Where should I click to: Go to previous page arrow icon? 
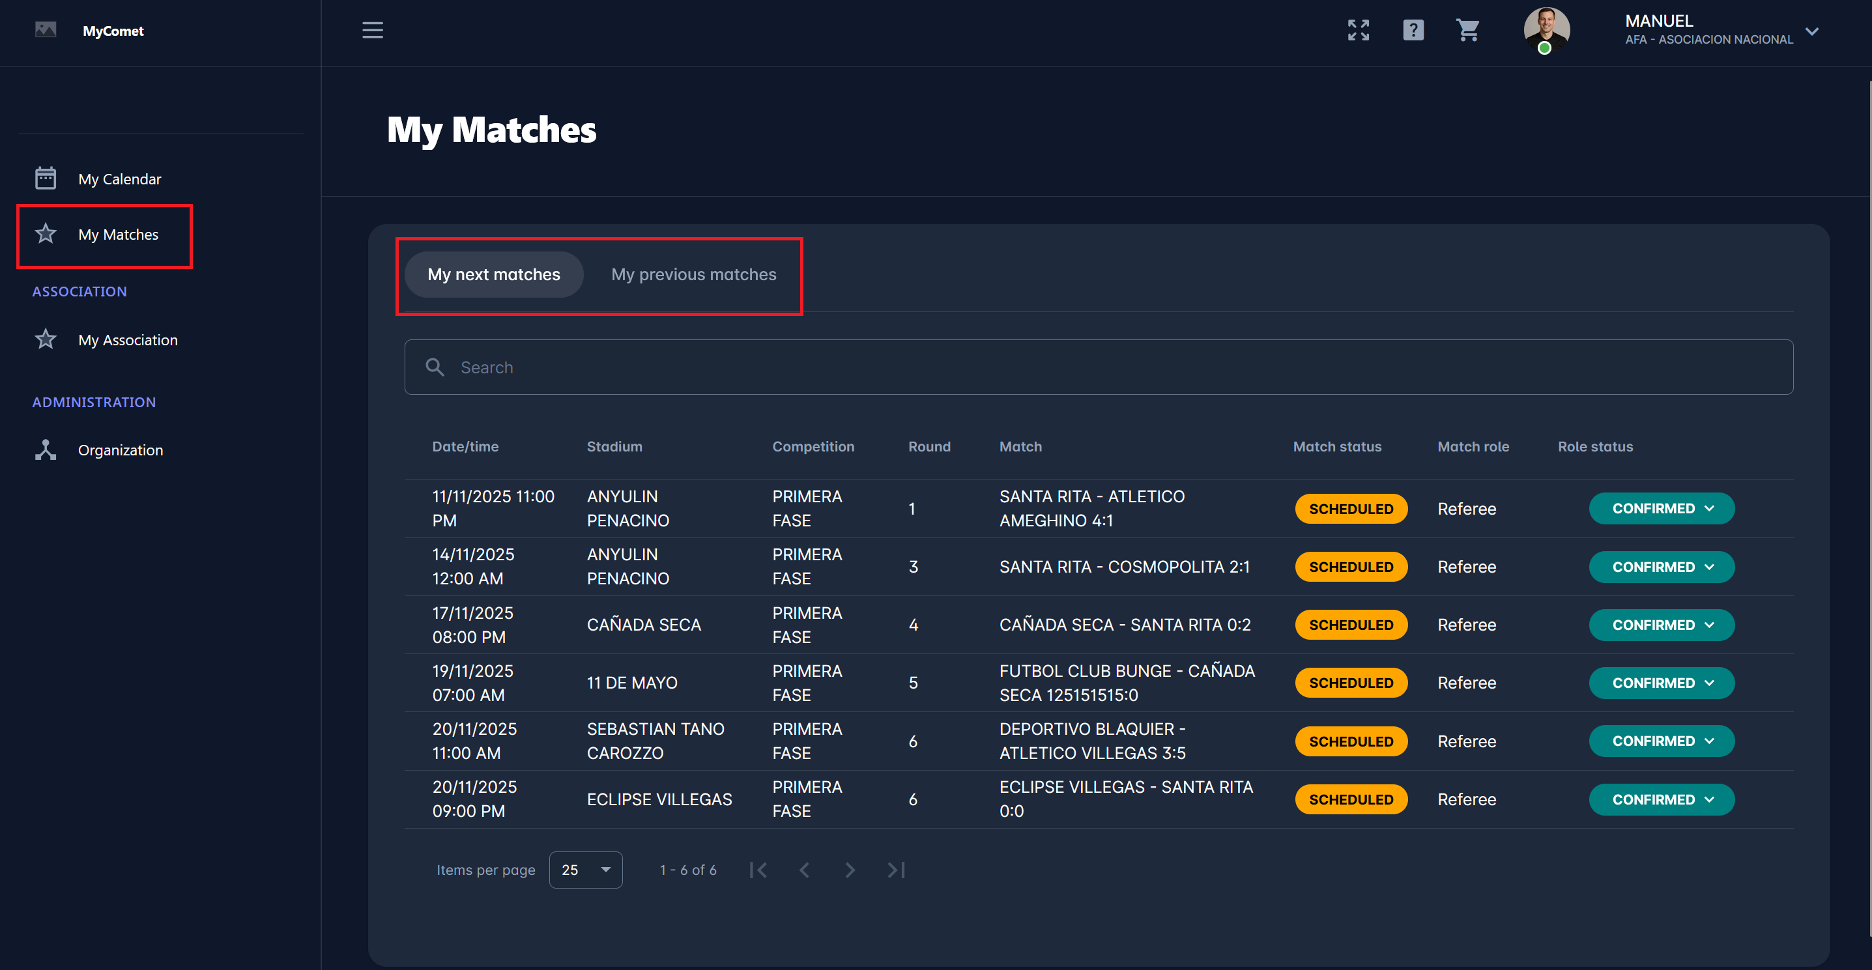click(804, 870)
